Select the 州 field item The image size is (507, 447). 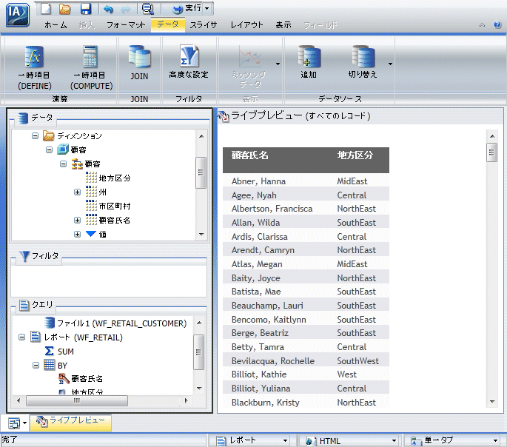tap(102, 192)
